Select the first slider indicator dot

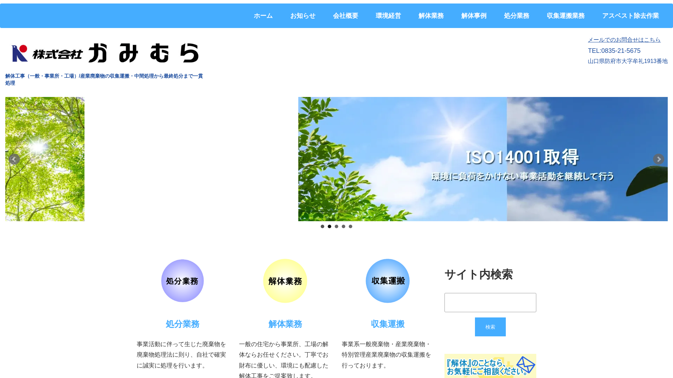click(x=322, y=226)
